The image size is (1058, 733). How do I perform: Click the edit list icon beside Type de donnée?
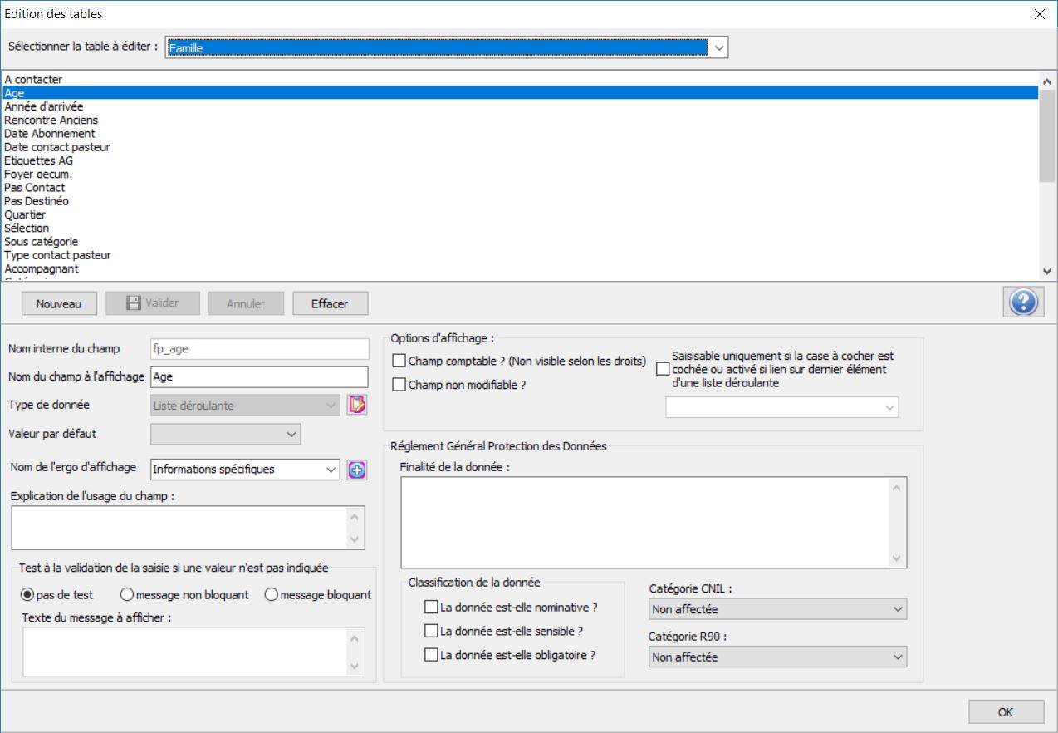pos(357,406)
